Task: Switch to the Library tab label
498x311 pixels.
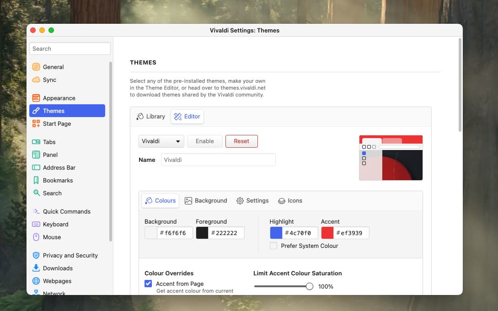Action: coord(155,117)
